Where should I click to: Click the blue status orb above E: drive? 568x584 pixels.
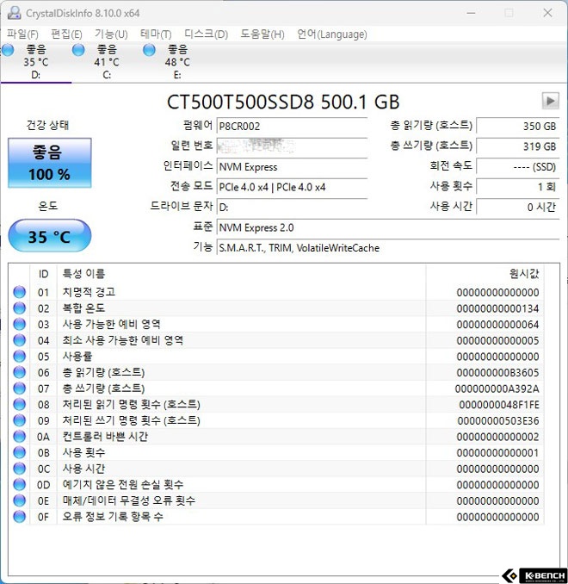149,50
